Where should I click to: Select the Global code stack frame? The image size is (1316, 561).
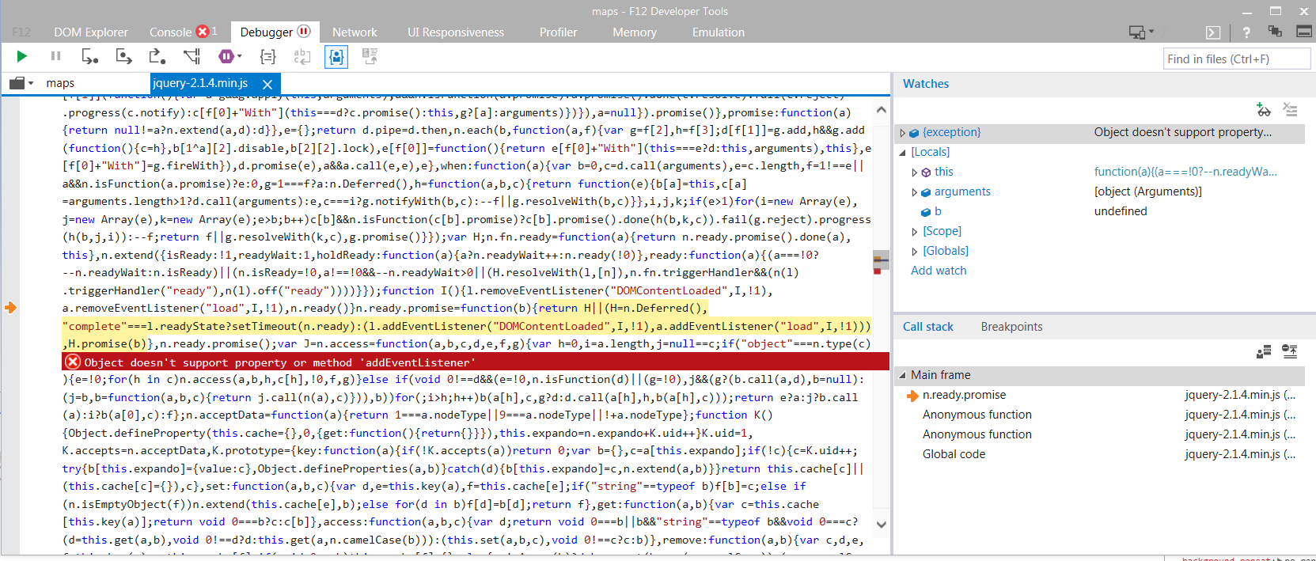pos(1099,454)
